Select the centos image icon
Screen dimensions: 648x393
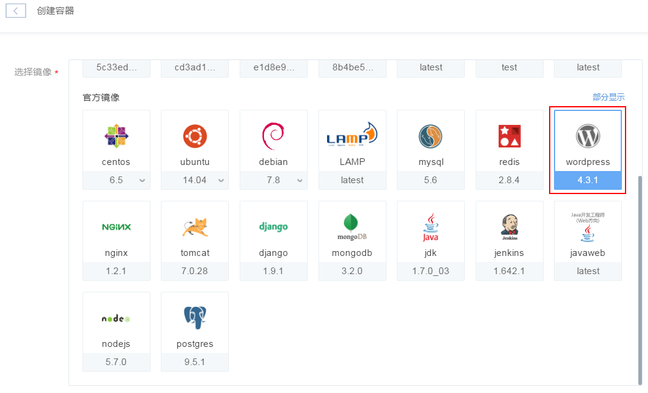(116, 136)
